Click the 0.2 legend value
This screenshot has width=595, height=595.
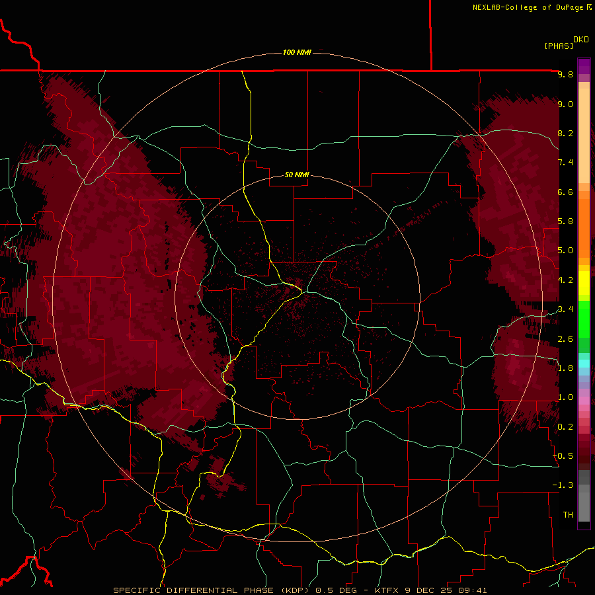coord(565,427)
